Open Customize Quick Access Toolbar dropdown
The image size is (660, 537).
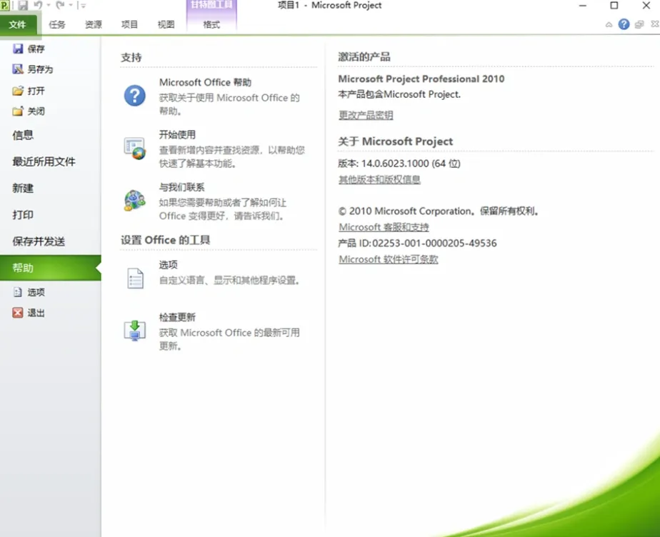83,6
